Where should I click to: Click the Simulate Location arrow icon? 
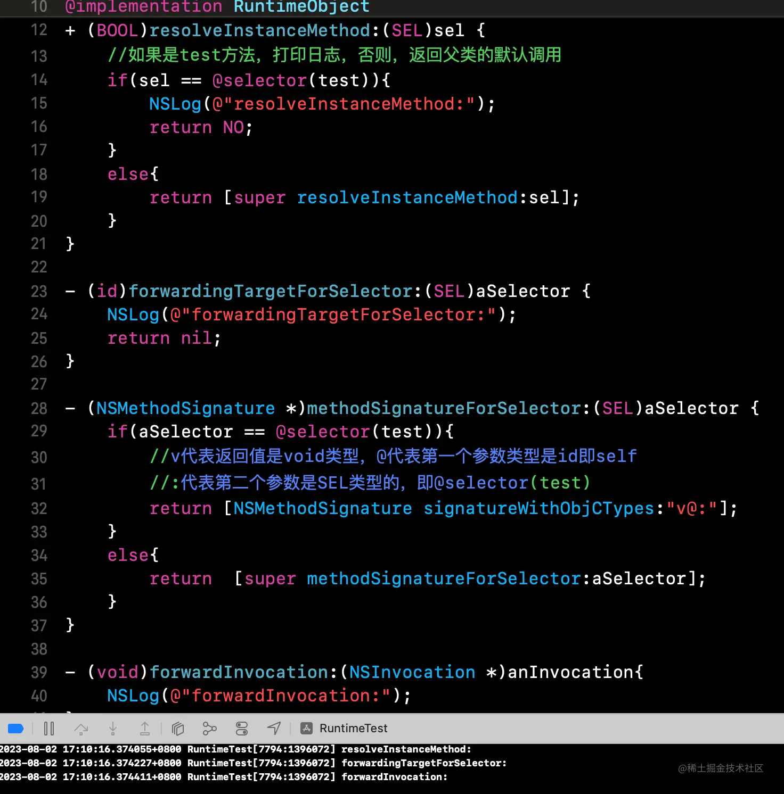(274, 729)
